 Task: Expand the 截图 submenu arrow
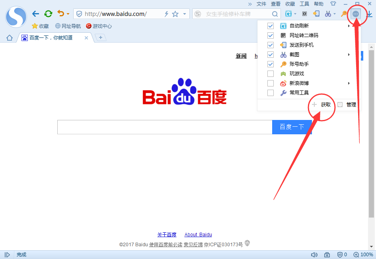click(x=349, y=55)
